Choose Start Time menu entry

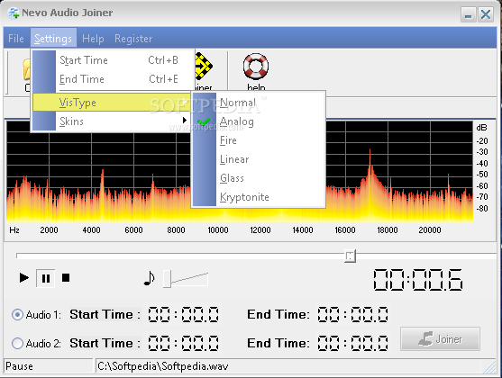[114, 60]
